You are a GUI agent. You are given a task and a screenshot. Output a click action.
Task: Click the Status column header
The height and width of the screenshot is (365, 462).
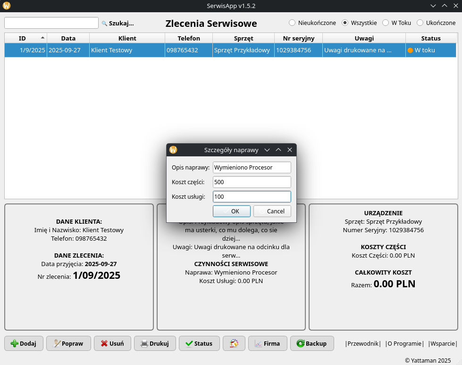431,38
